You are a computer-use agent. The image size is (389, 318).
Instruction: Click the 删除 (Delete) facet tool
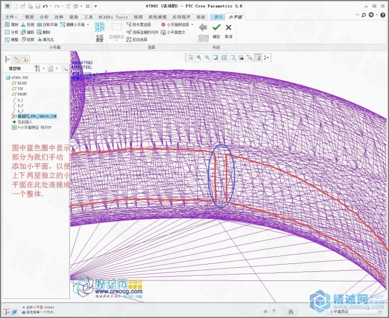43,32
